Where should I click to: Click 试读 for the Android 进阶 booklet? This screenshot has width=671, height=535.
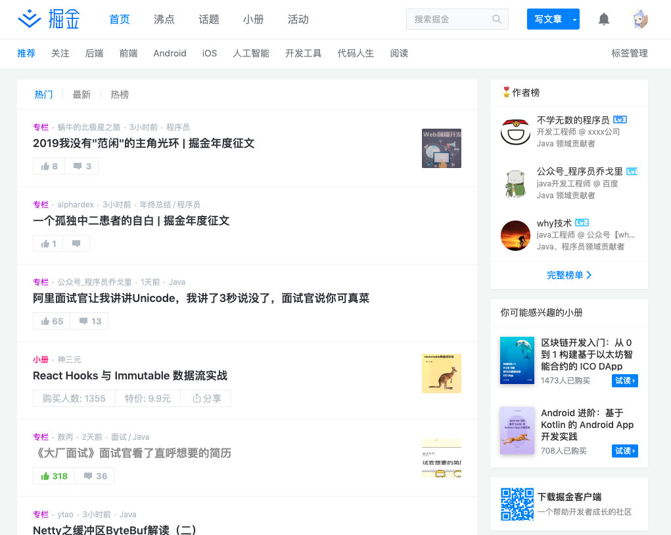[x=625, y=451]
